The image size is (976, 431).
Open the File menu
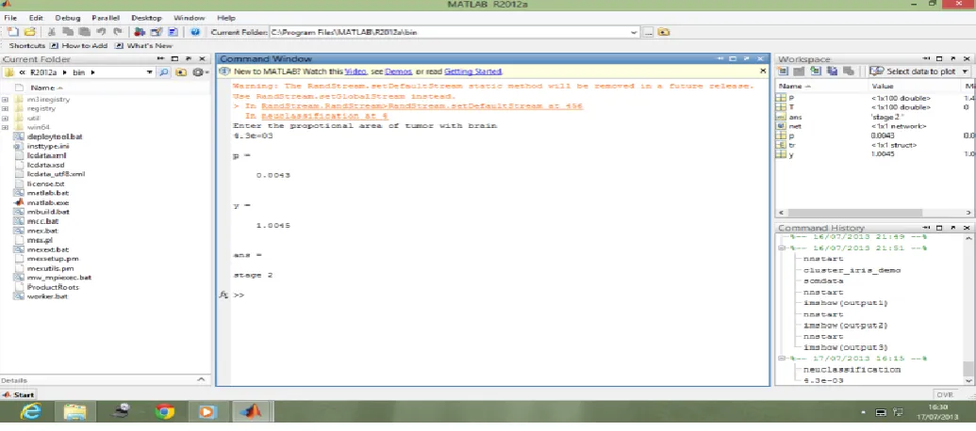click(10, 18)
